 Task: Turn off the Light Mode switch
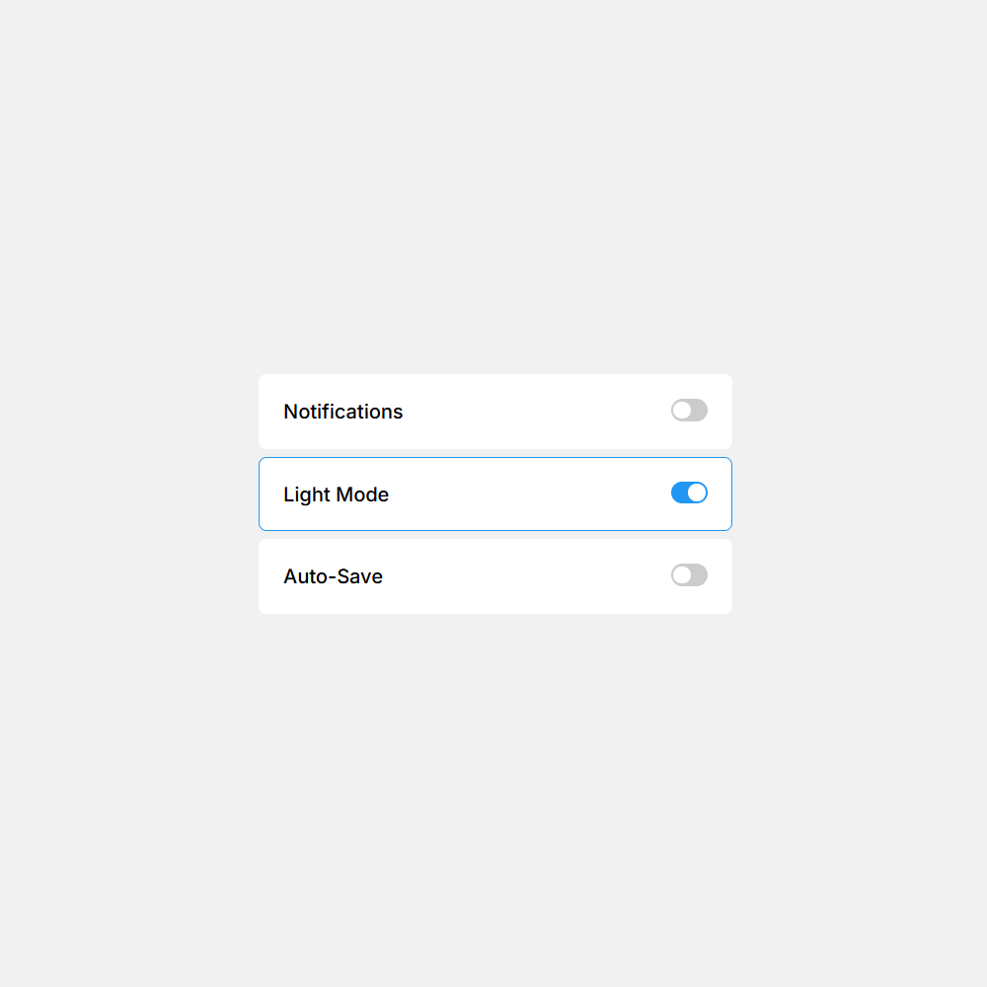pyautogui.click(x=689, y=493)
